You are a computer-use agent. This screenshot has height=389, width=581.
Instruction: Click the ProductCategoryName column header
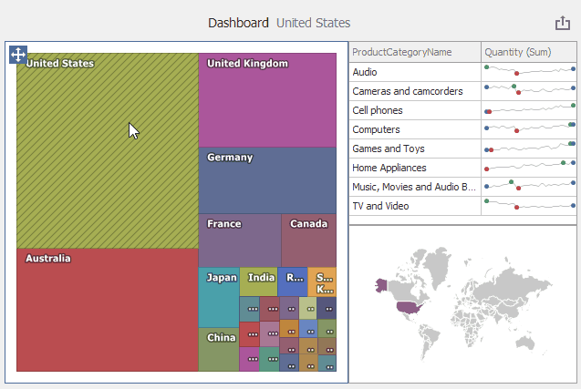414,52
